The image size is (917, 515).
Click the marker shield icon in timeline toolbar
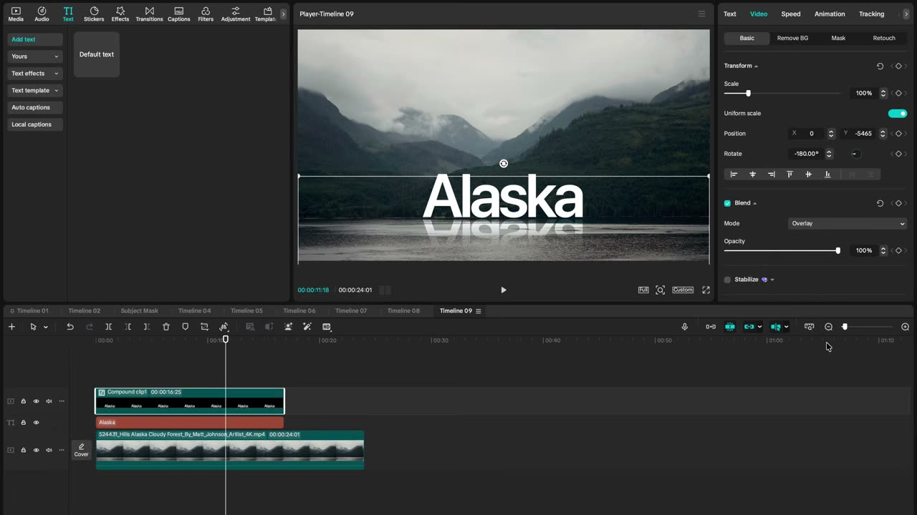coord(186,327)
